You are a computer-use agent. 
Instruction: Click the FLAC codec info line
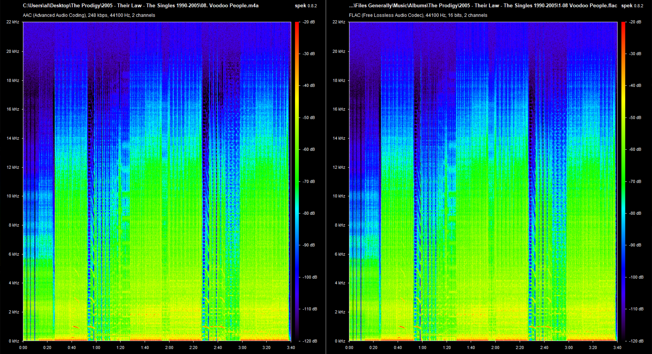coord(418,15)
